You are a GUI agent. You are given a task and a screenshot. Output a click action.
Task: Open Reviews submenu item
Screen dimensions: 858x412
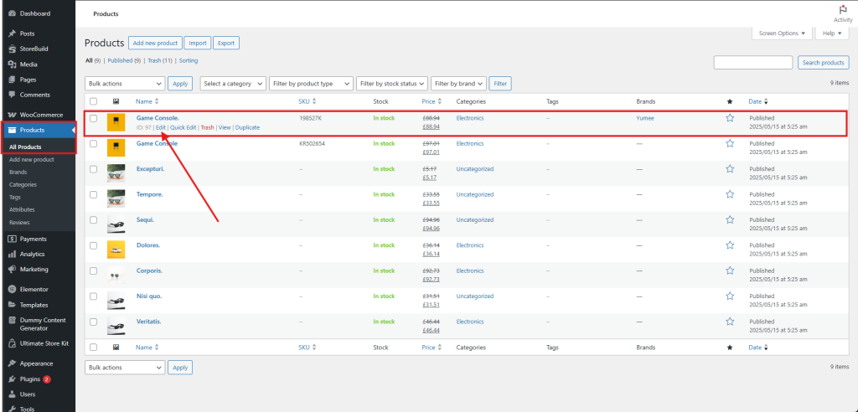[20, 223]
